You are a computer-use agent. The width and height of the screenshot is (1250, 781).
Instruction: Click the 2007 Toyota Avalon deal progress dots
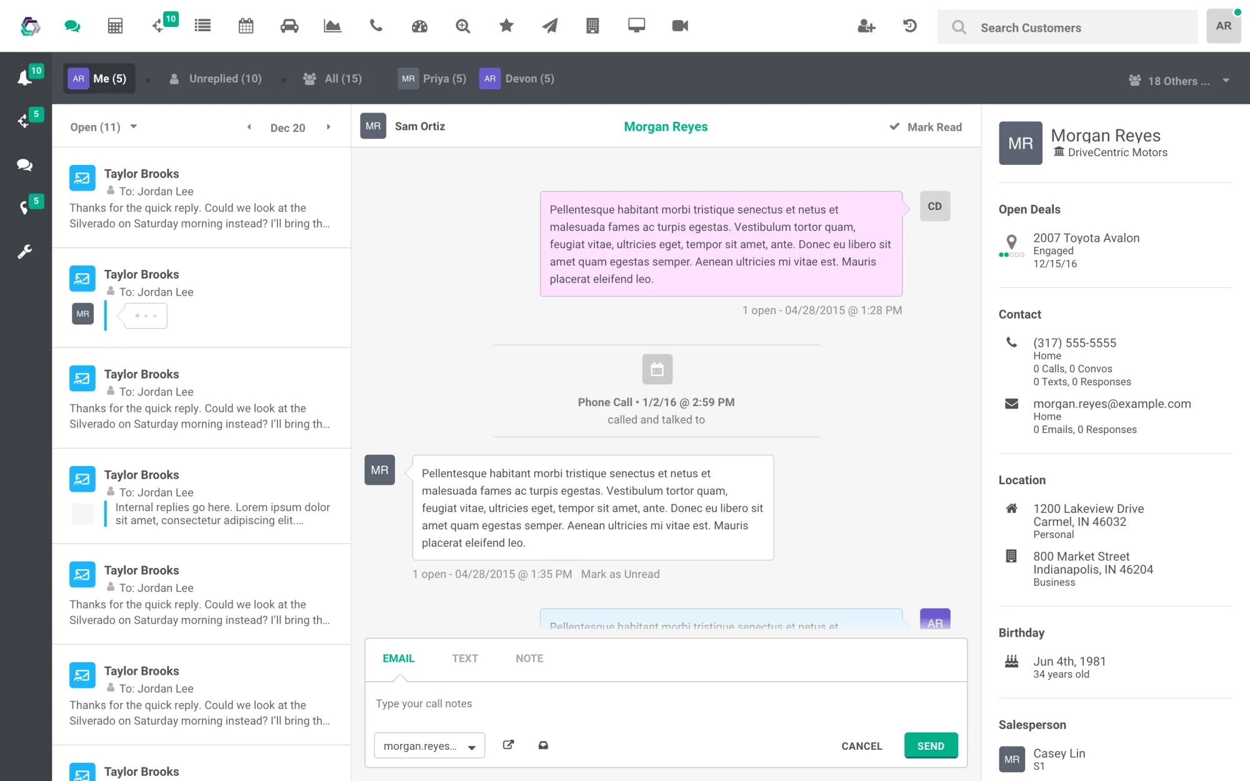click(1011, 255)
